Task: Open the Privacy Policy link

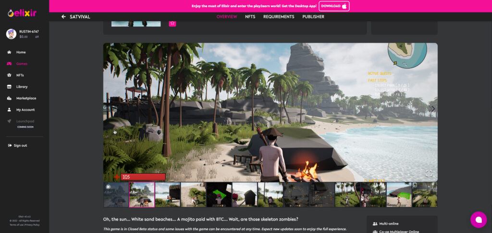Action: coord(32,225)
